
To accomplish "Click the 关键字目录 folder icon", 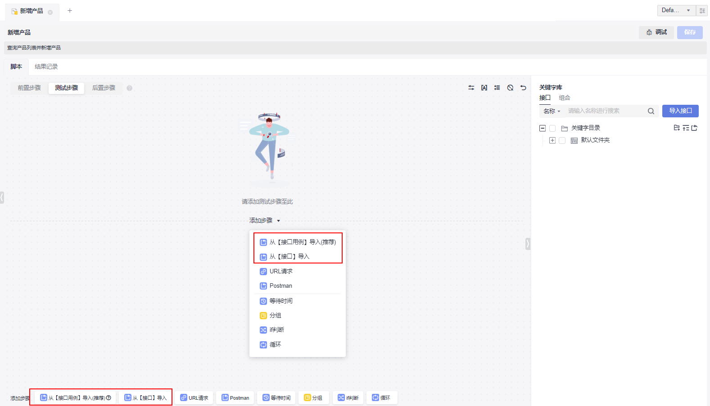I will 564,128.
